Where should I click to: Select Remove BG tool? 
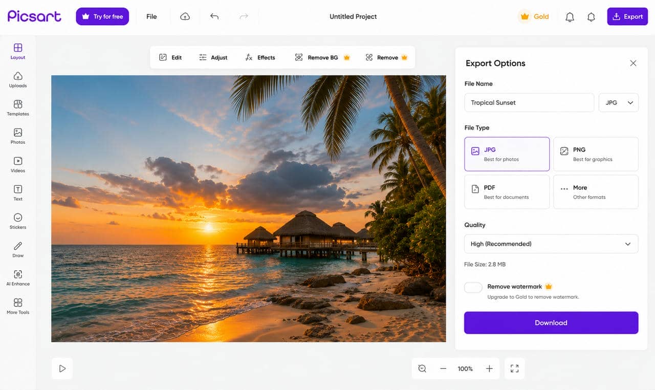pos(322,57)
